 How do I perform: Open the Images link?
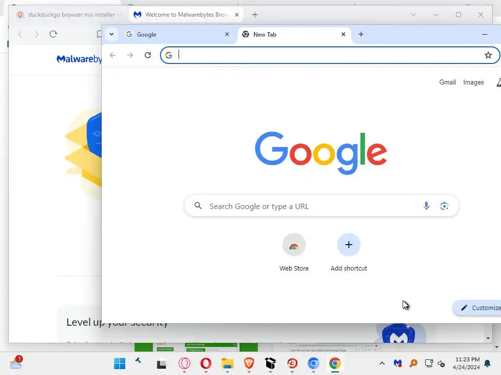[x=473, y=82]
